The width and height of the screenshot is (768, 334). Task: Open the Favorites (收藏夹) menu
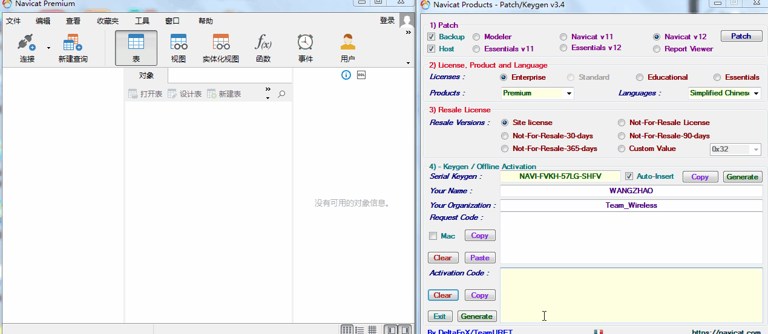pyautogui.click(x=108, y=21)
